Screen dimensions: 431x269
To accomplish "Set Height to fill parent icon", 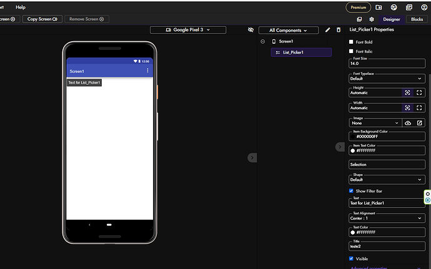I will point(420,92).
